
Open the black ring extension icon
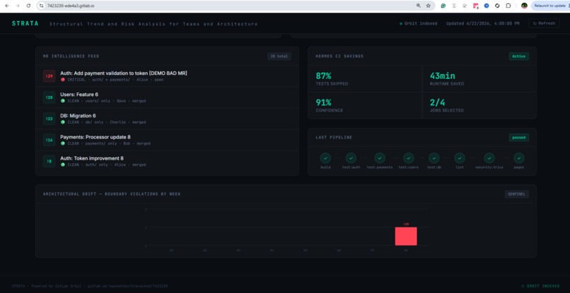[x=497, y=6]
